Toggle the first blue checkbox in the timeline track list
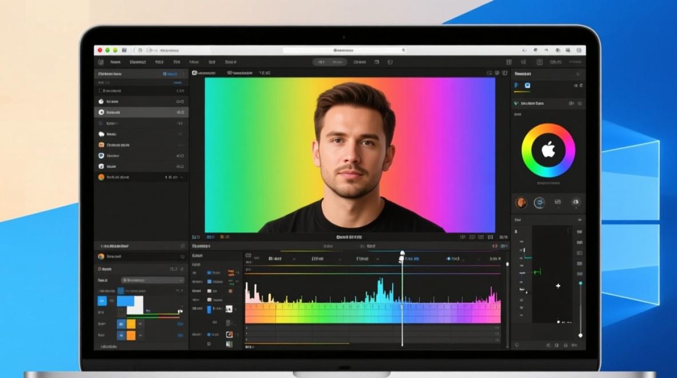The height and width of the screenshot is (378, 677). tap(209, 273)
